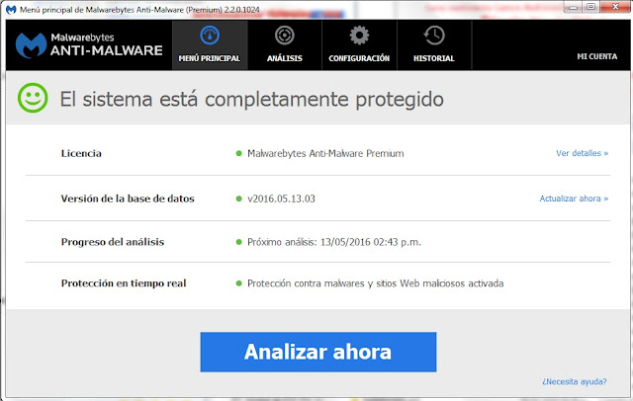
Task: Click the Malwarebytes Anti-Malware Premium text
Action: (325, 153)
